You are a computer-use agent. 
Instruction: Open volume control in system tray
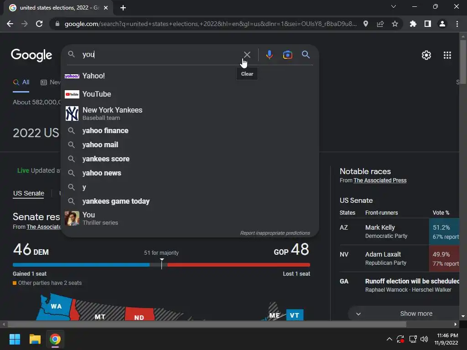424,339
